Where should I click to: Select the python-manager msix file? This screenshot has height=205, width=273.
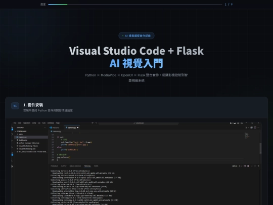[x=31, y=143]
